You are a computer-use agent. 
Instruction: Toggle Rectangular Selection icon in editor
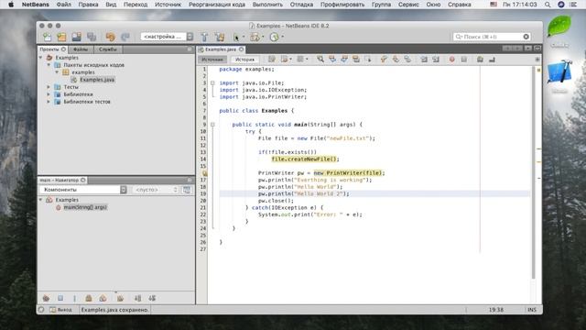(x=368, y=59)
